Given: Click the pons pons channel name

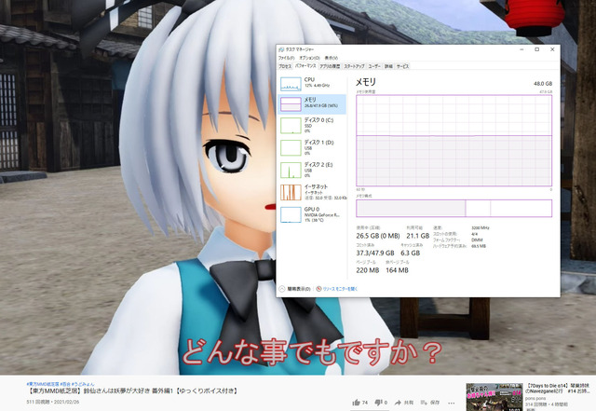Looking at the screenshot, I should point(535,399).
